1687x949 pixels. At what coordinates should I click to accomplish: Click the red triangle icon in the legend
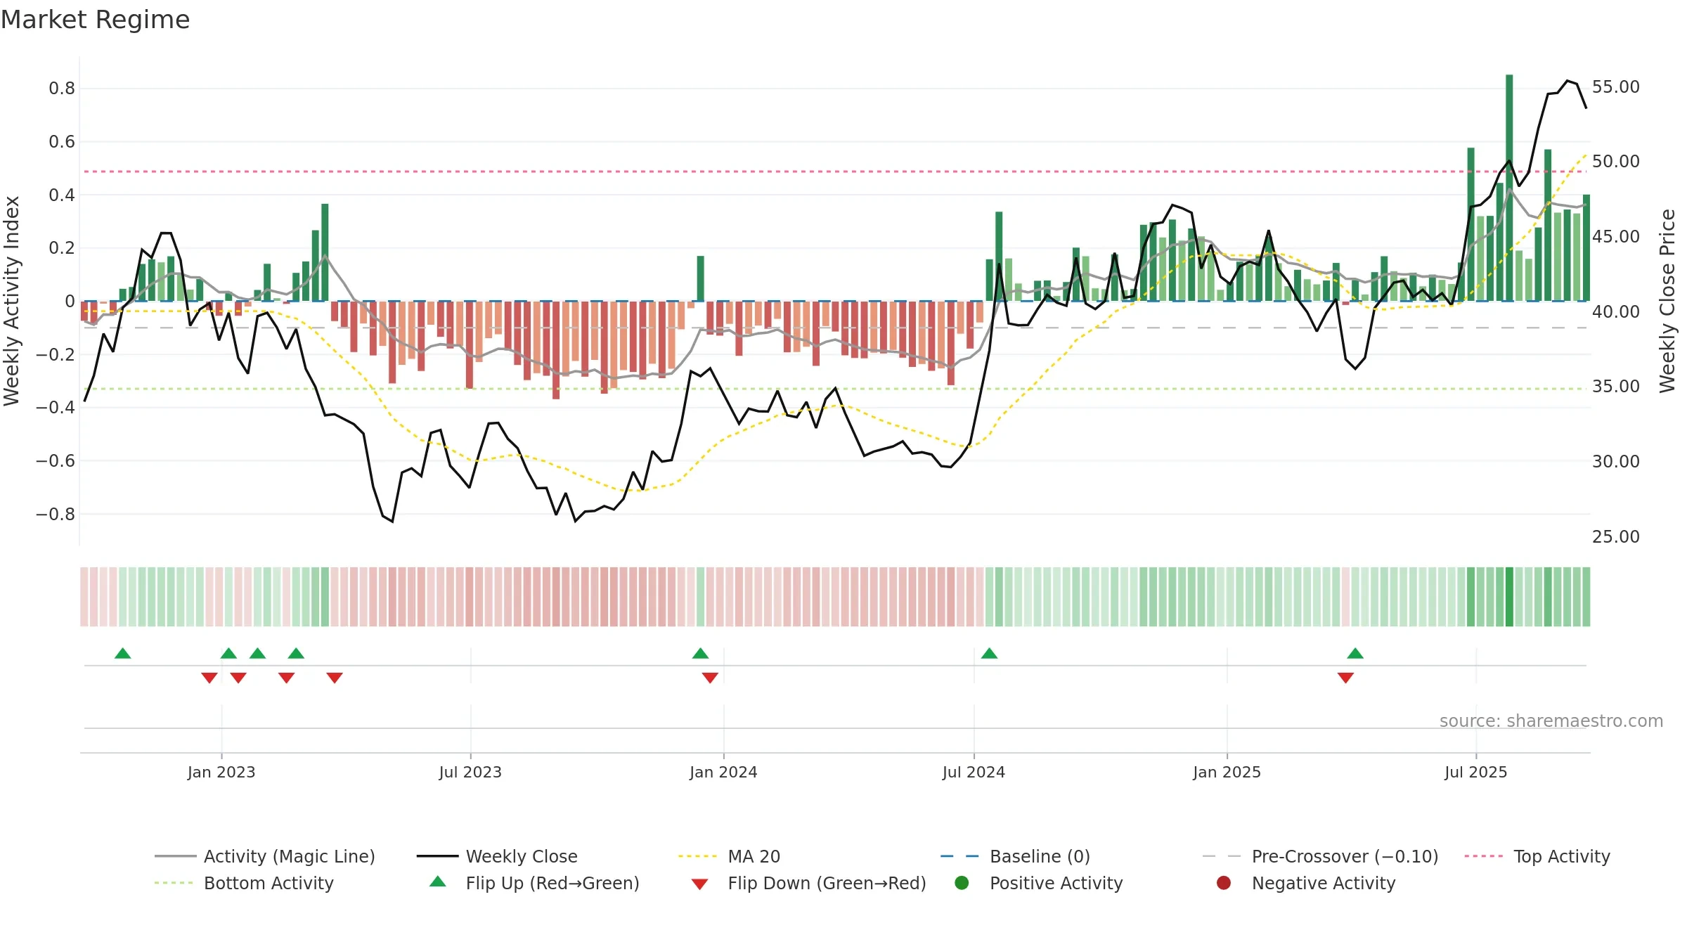coord(699,884)
